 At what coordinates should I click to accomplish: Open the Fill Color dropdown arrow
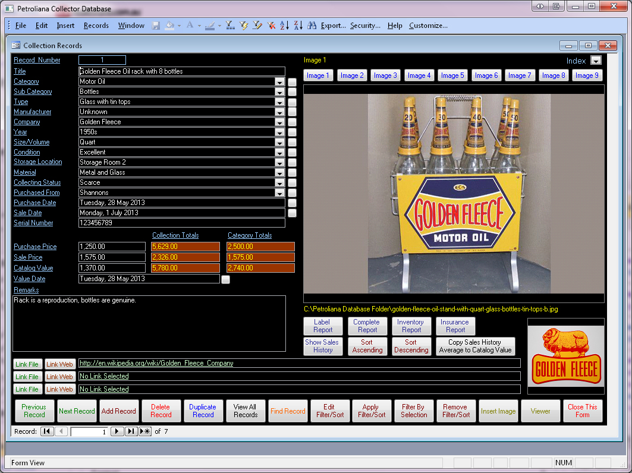tap(180, 26)
